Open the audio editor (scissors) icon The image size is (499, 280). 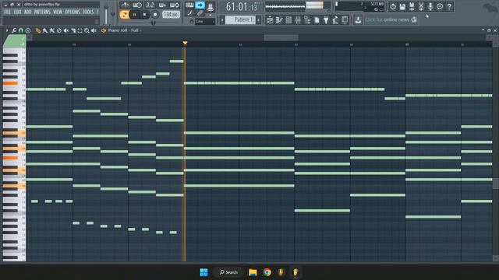point(421,6)
